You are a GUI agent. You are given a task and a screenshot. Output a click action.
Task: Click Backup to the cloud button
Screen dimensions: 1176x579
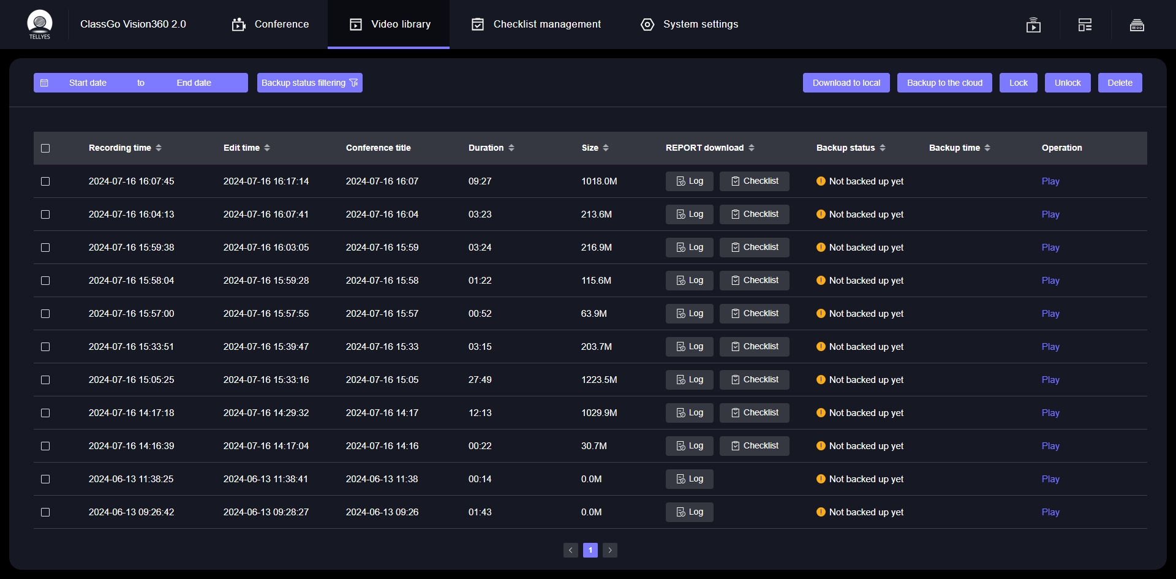pos(944,83)
